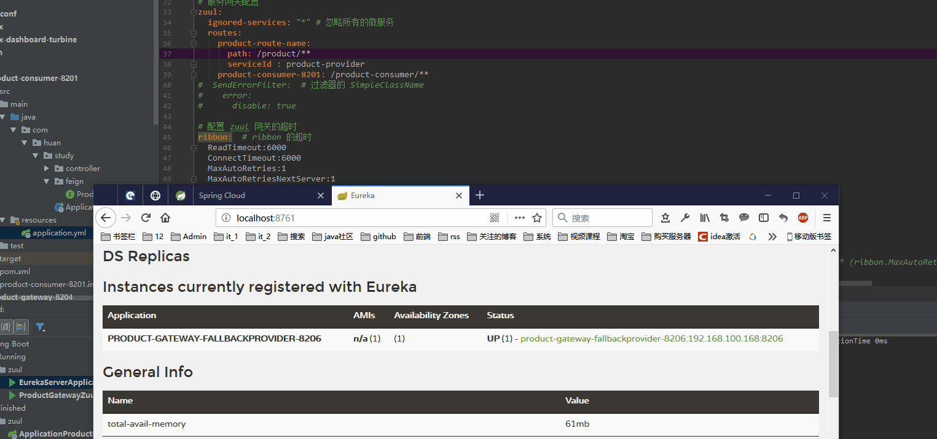Click the bookmark-star tray toolbar icon
Image resolution: width=937 pixels, height=439 pixels.
click(x=665, y=218)
